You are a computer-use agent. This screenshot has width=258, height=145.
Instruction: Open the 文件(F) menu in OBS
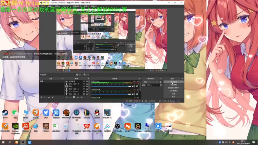(43, 6)
